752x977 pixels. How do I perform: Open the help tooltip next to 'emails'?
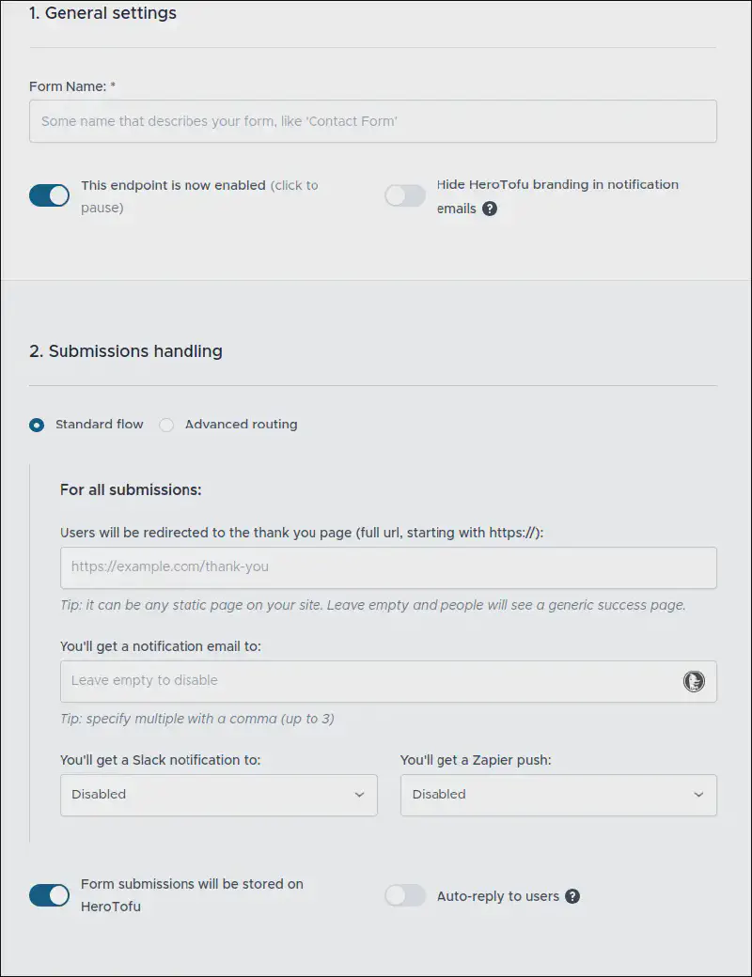490,209
